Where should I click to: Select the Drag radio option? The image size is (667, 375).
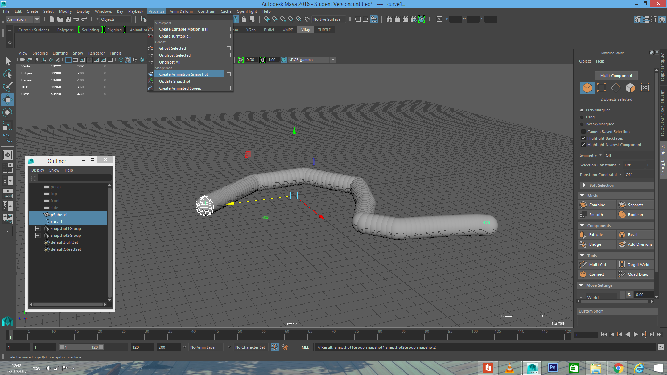582,117
